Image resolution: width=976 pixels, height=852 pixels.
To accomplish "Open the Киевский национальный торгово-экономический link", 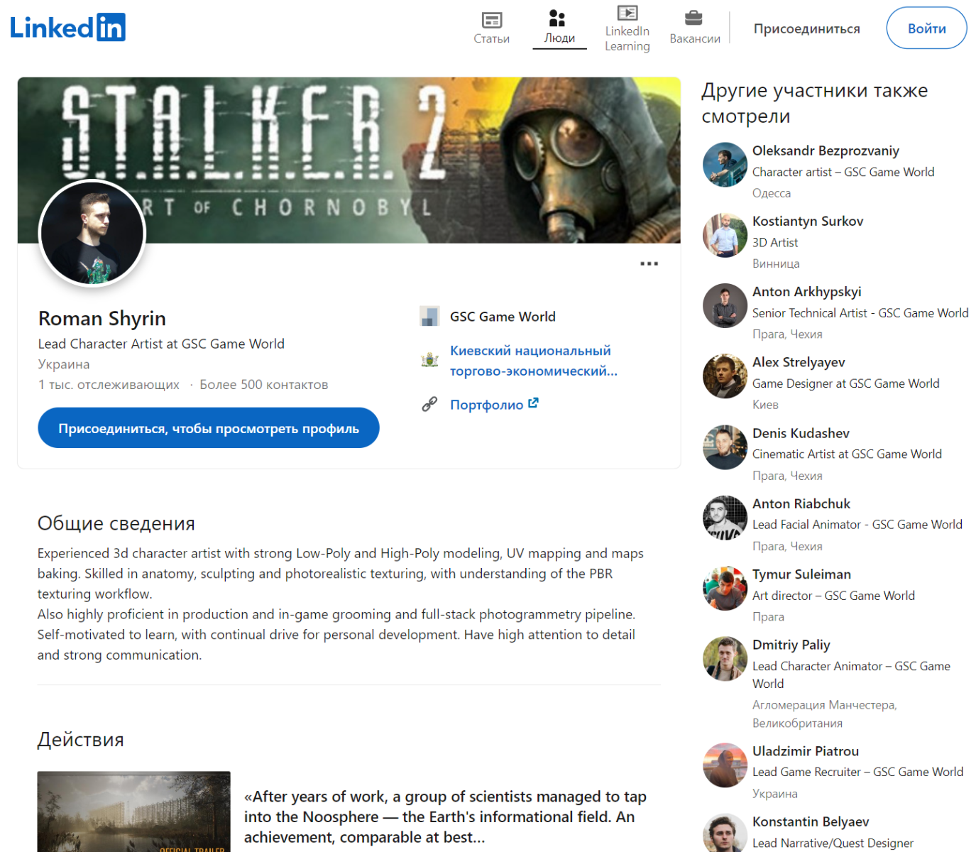I will click(534, 361).
